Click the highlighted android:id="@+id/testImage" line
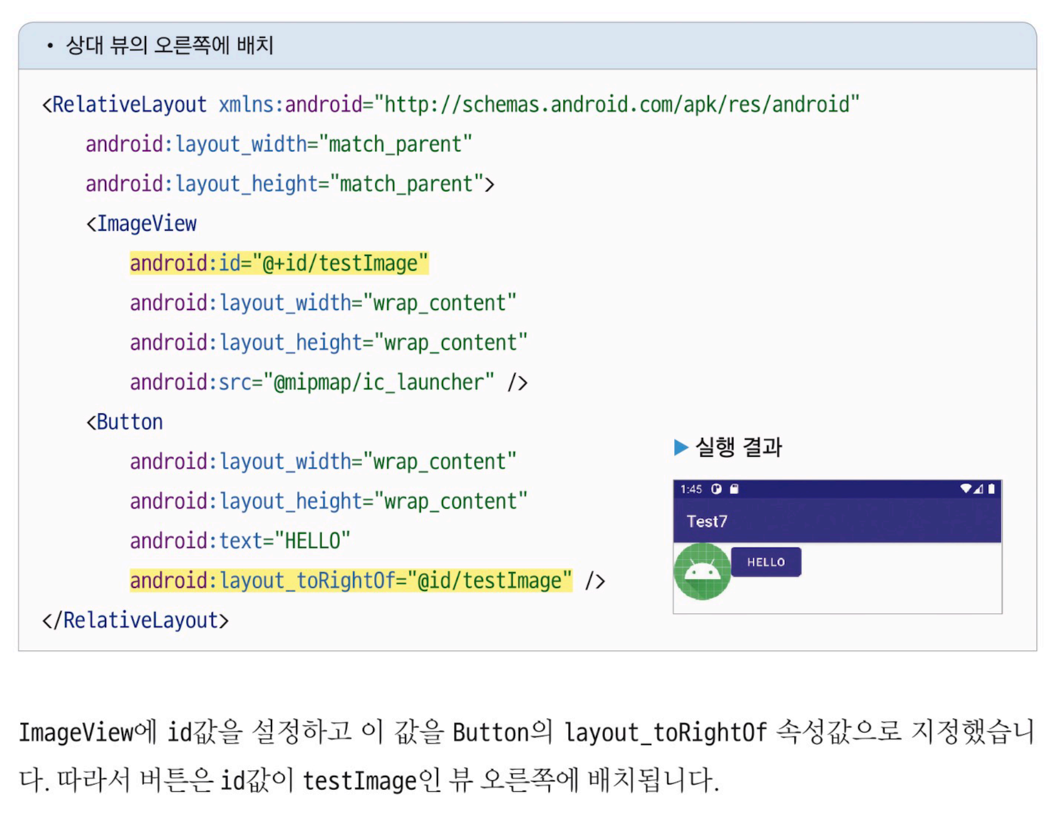This screenshot has height=819, width=1045. 279,263
